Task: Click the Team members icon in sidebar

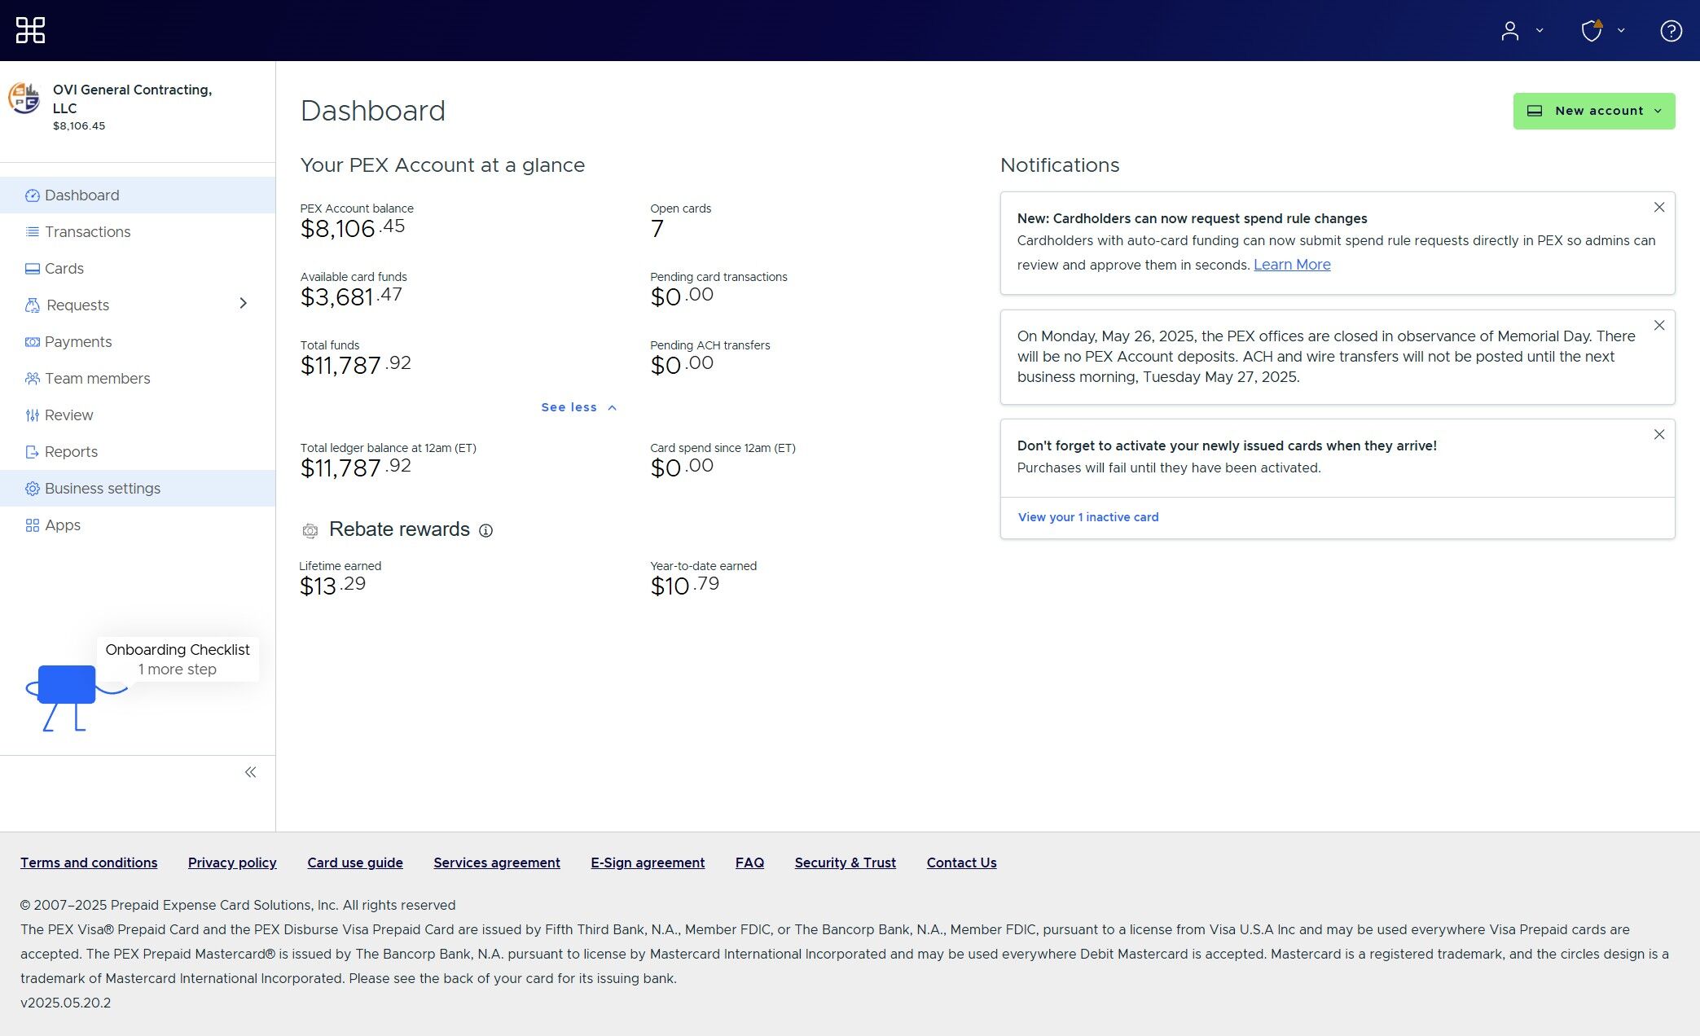Action: [32, 378]
